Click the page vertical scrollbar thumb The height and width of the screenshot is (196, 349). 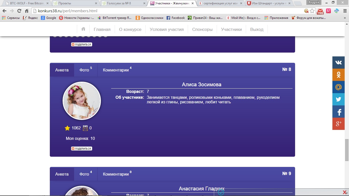pyautogui.click(x=347, y=150)
